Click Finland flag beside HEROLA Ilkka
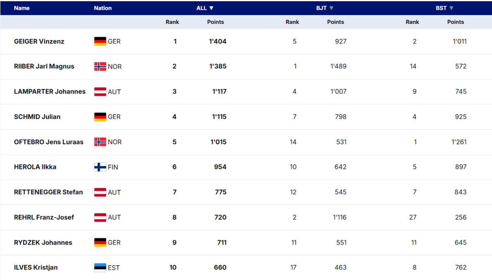 [x=100, y=167]
